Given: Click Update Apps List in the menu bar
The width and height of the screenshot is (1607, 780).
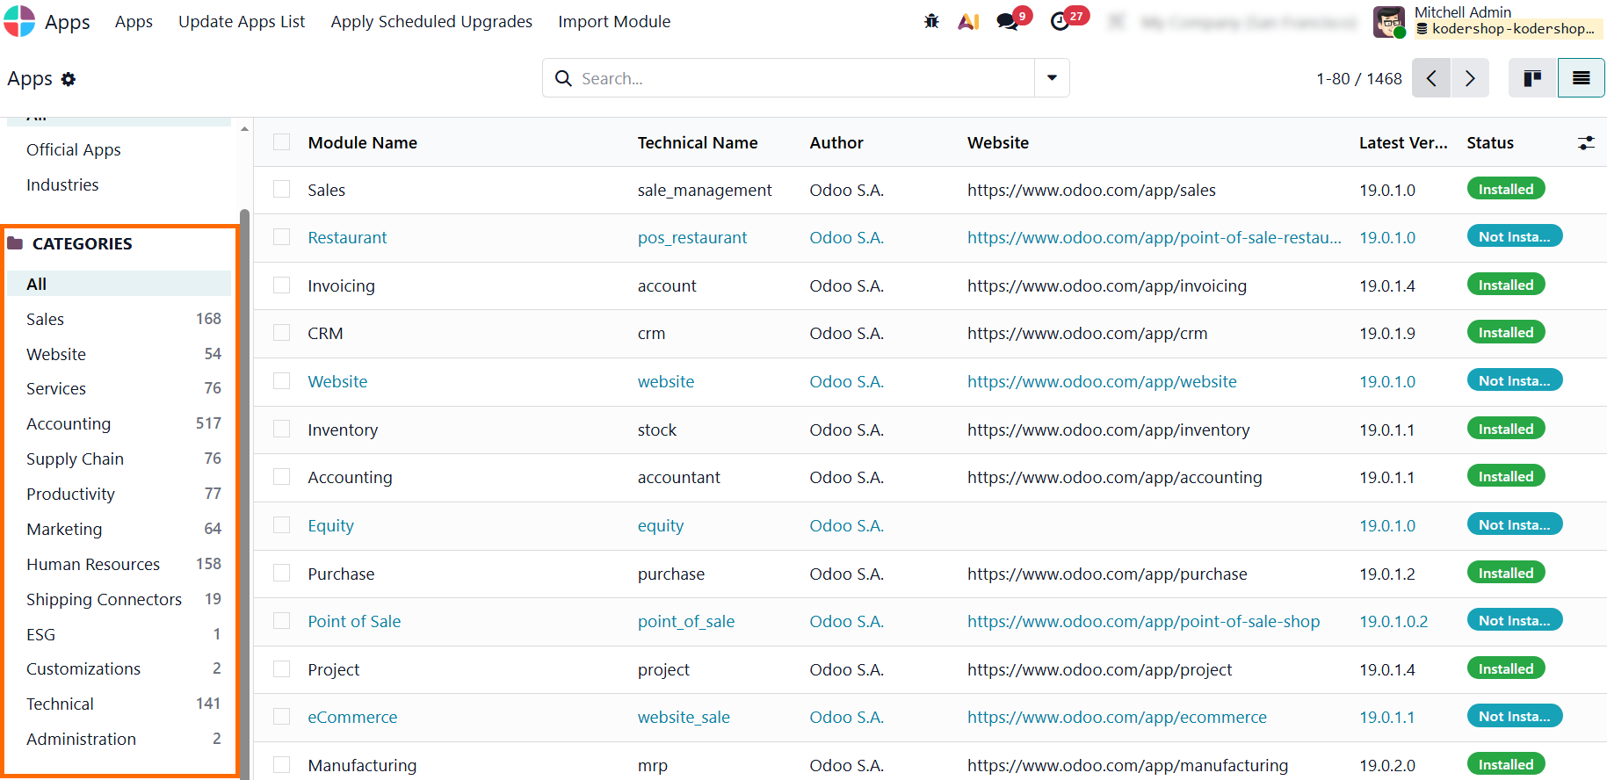Looking at the screenshot, I should 242,21.
